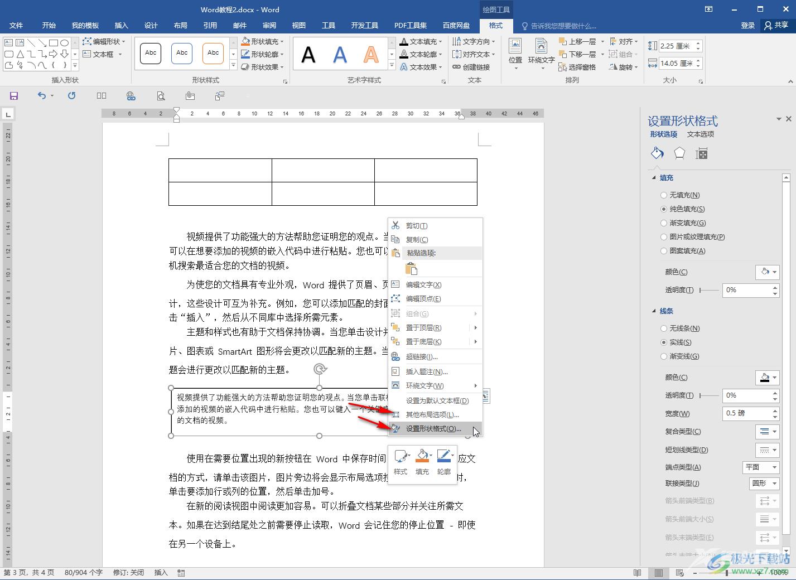Image resolution: width=796 pixels, height=580 pixels.
Task: Click Create Link in Text group
Action: [471, 67]
